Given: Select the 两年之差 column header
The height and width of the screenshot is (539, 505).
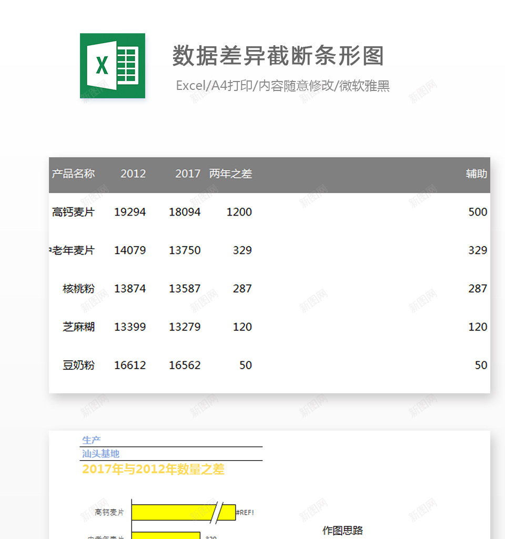Looking at the screenshot, I should click(x=230, y=174).
